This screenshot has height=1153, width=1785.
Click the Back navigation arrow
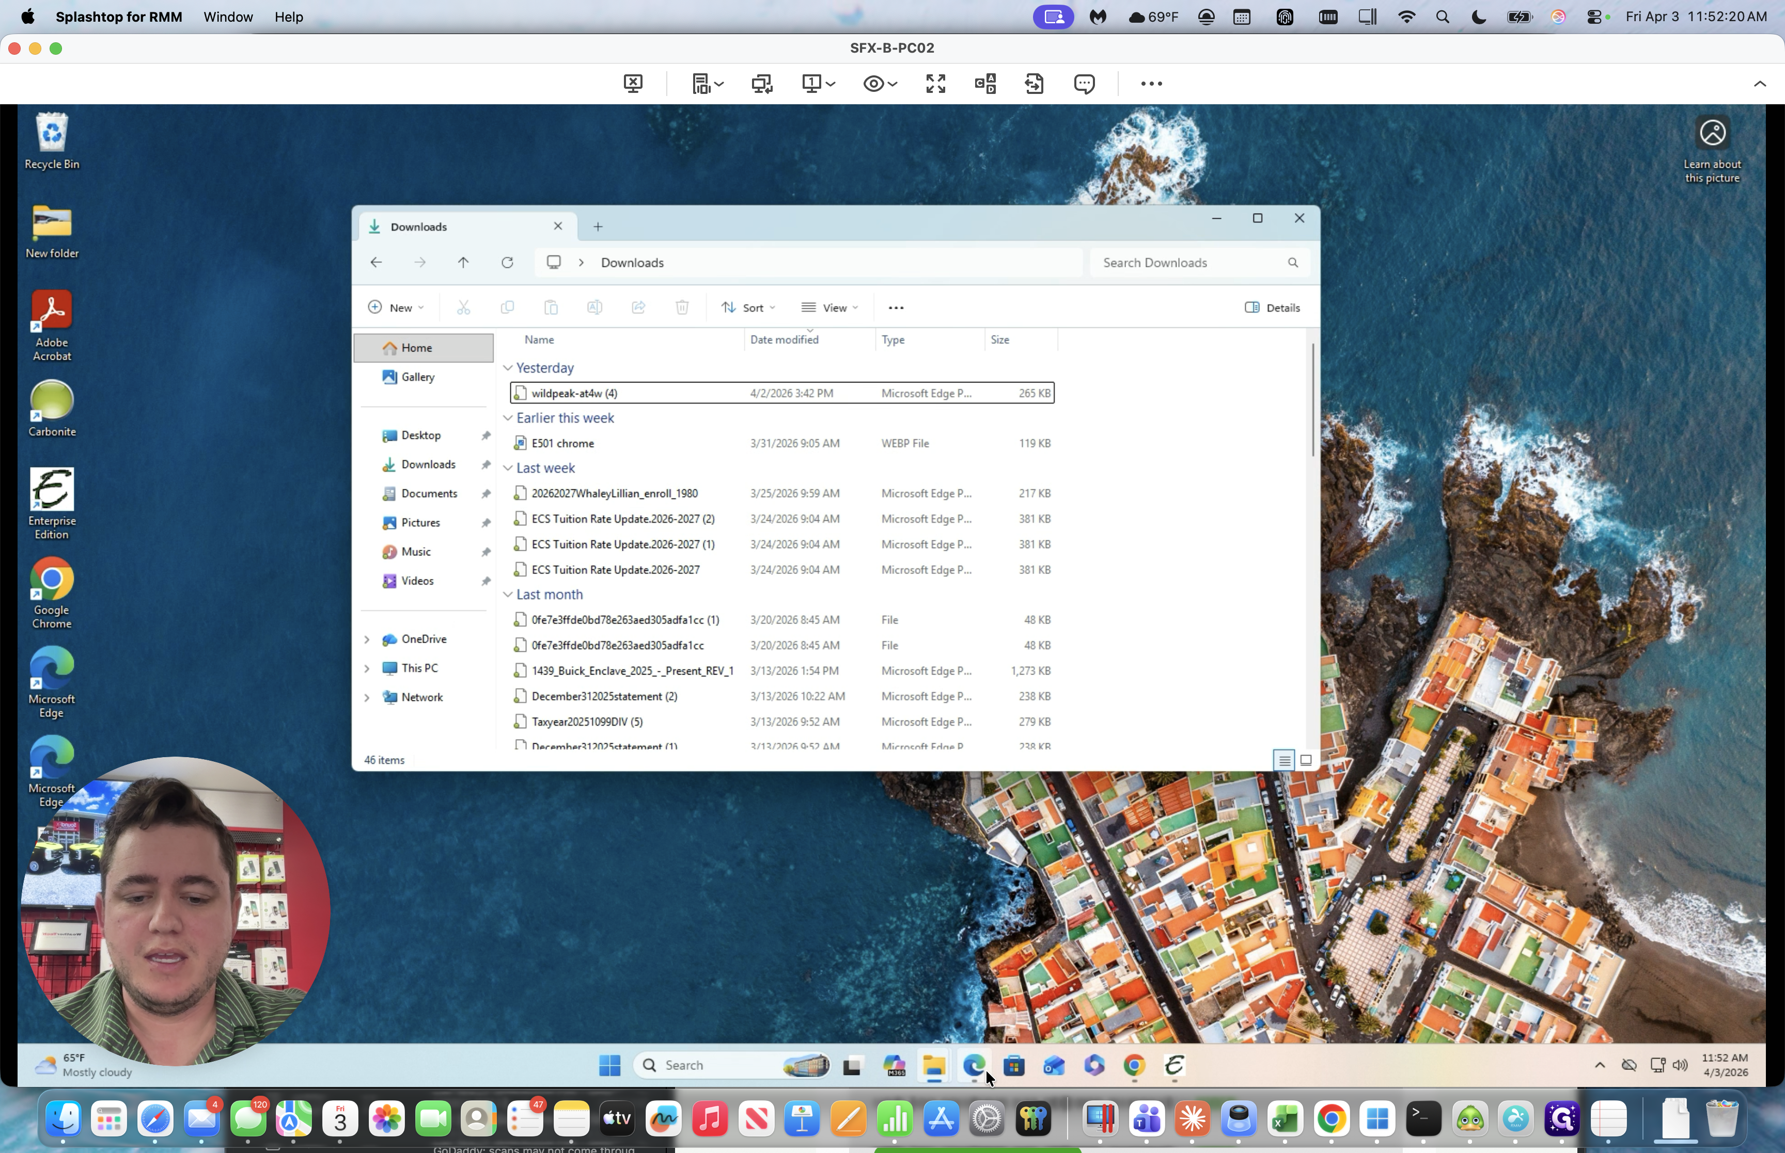click(x=376, y=263)
